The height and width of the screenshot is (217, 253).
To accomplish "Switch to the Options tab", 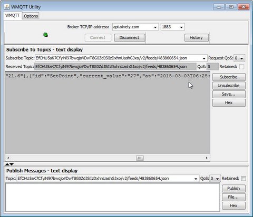I will pyautogui.click(x=31, y=16).
